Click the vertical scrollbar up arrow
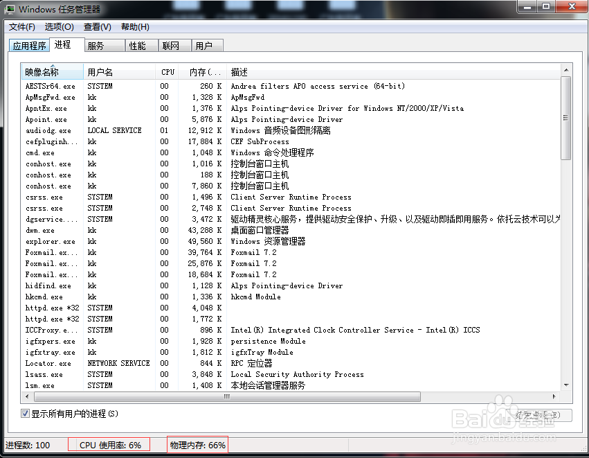This screenshot has height=458, width=589. click(566, 70)
